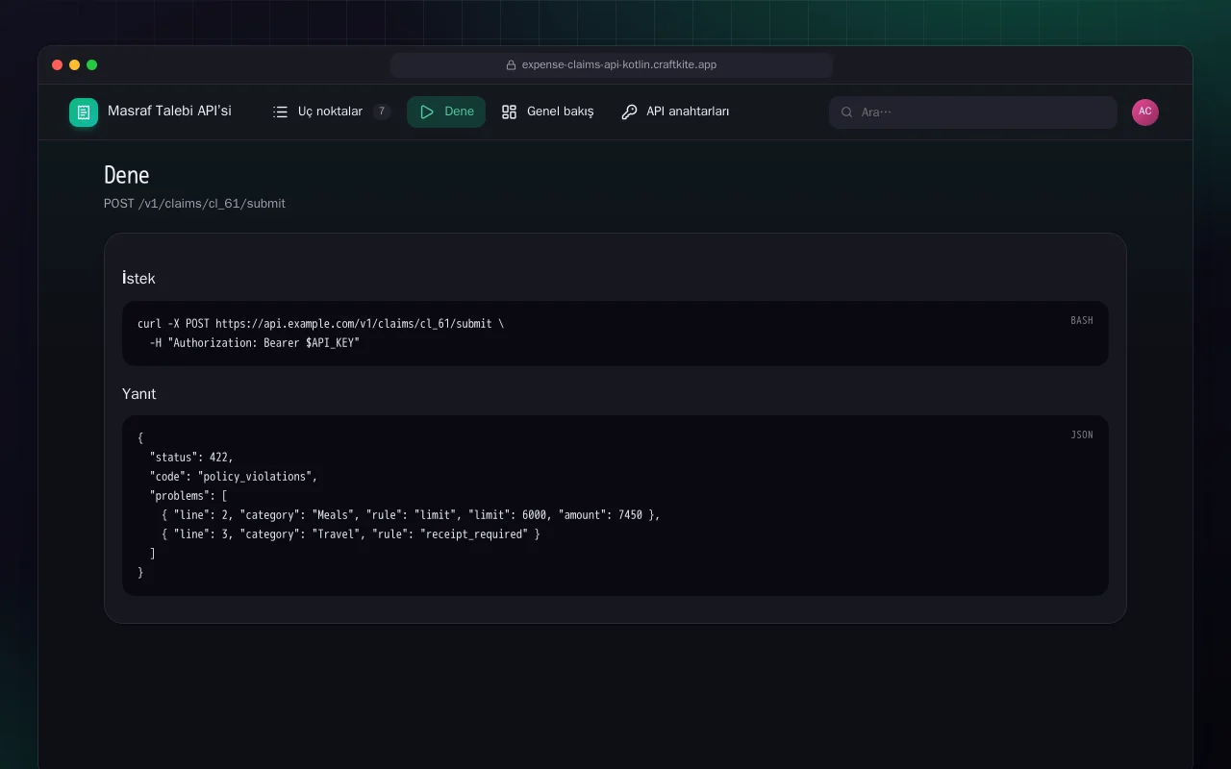Select the Dene tab
This screenshot has height=769, width=1231.
pos(446,112)
